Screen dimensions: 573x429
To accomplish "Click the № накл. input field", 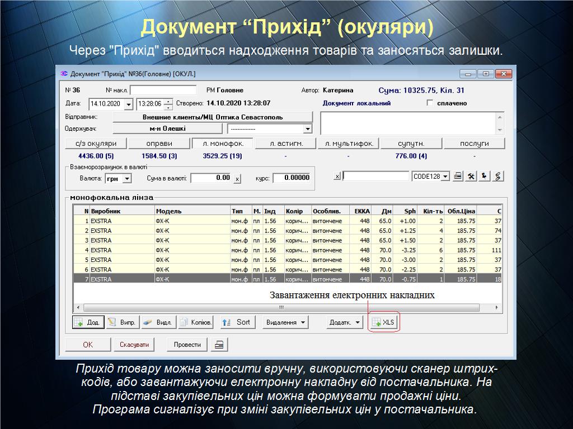I will pyautogui.click(x=163, y=90).
